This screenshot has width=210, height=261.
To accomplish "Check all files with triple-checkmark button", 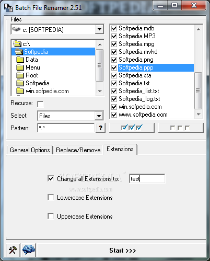I will click(132, 128).
